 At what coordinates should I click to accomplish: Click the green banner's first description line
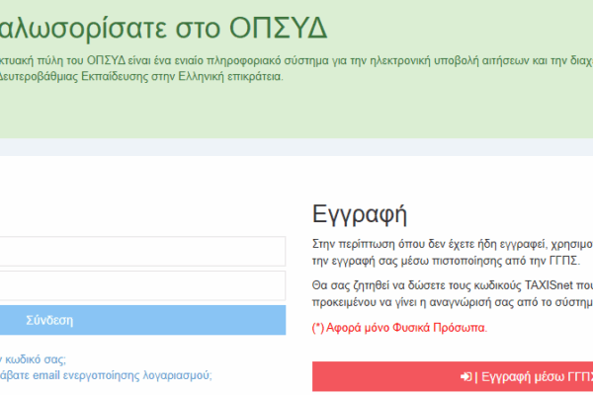coord(296,59)
